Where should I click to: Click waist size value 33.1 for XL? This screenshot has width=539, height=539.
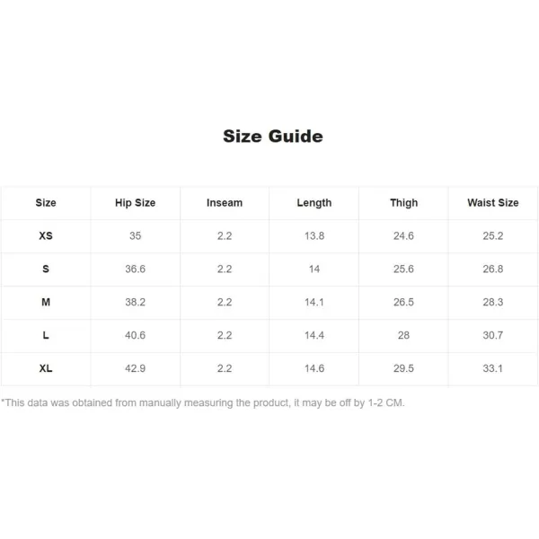click(x=493, y=368)
